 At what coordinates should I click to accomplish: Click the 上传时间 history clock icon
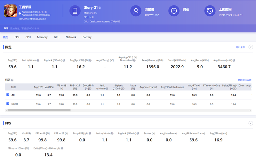(x=210, y=11)
